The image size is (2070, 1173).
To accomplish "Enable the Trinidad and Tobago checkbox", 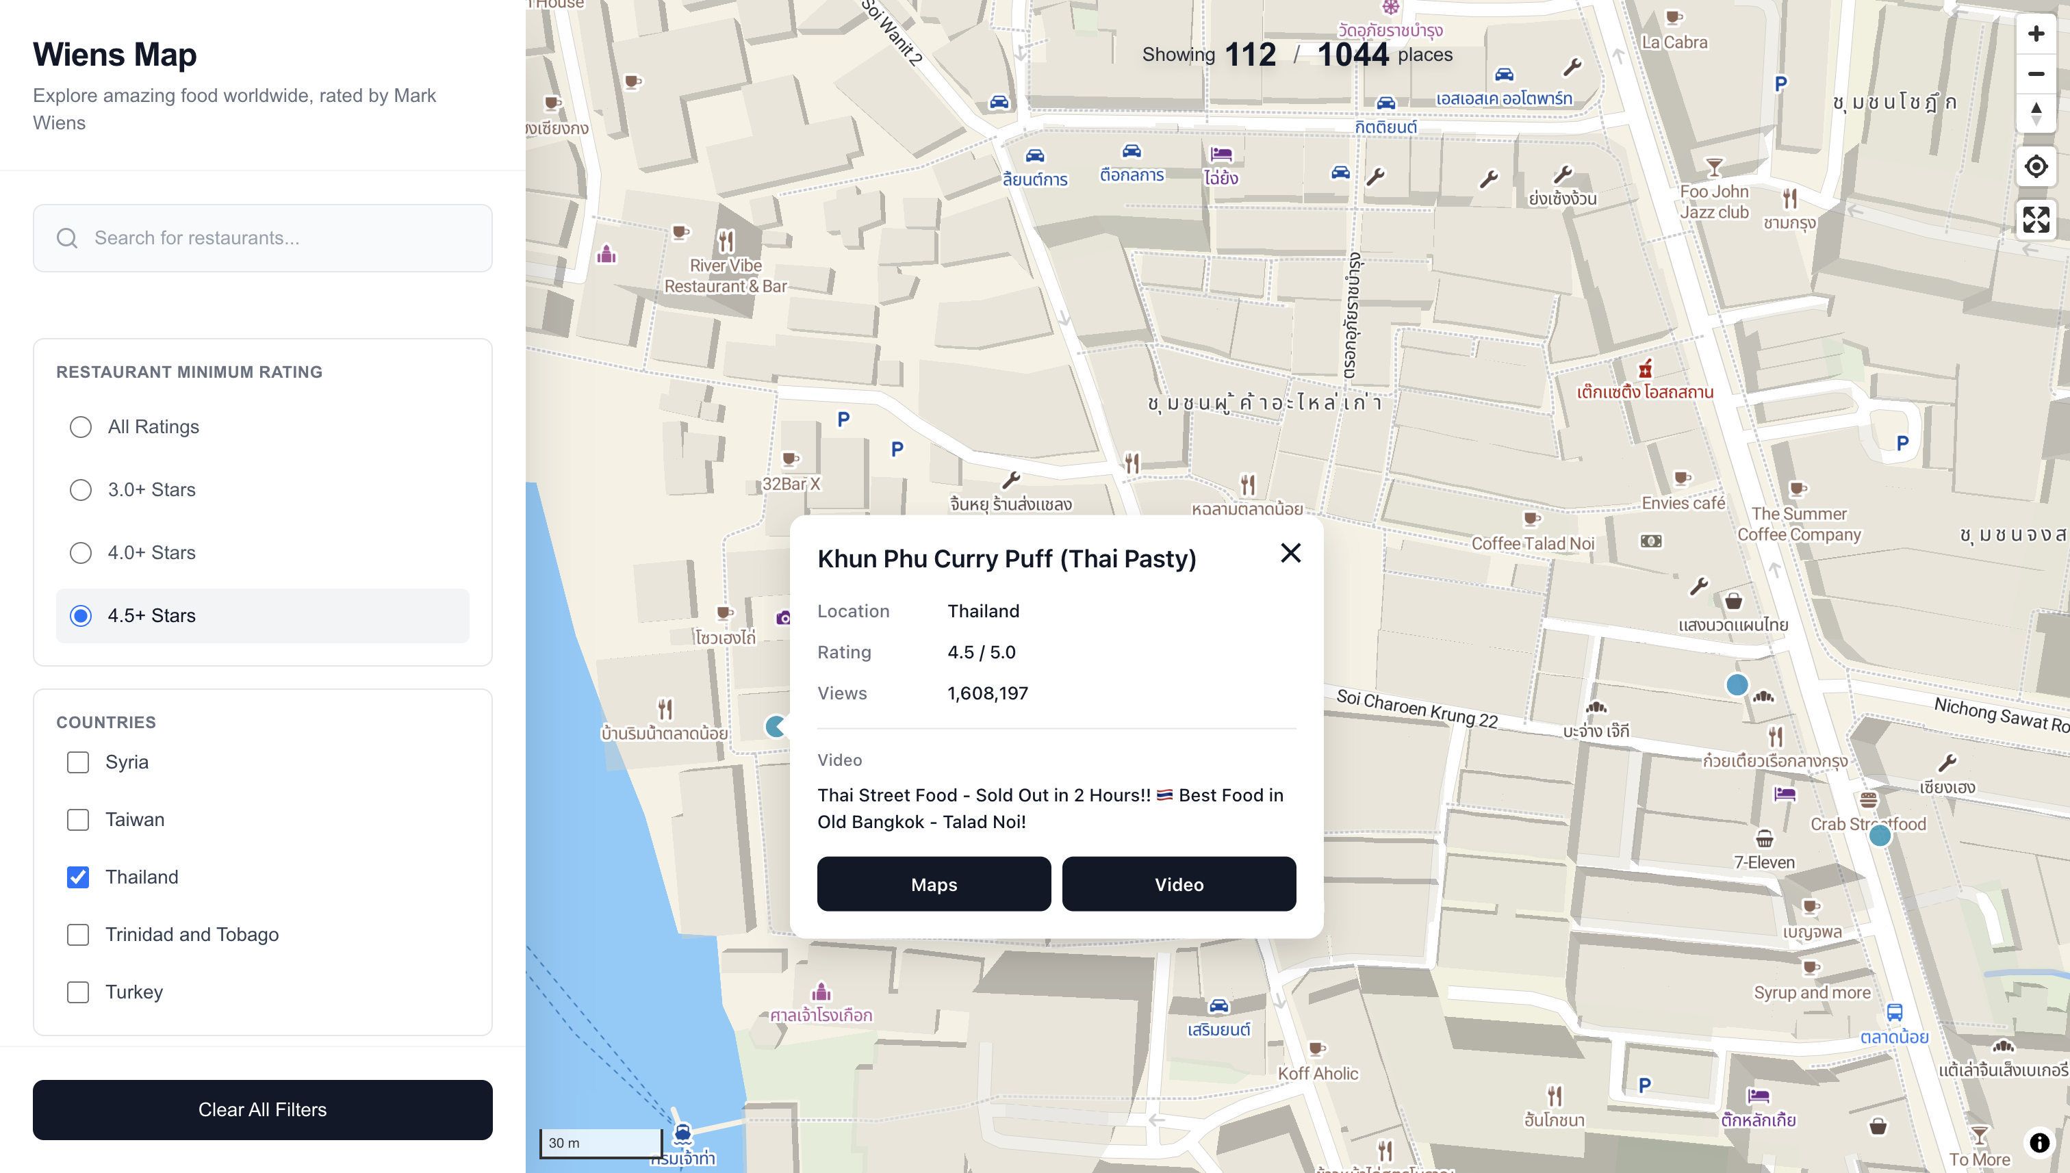I will click(78, 935).
